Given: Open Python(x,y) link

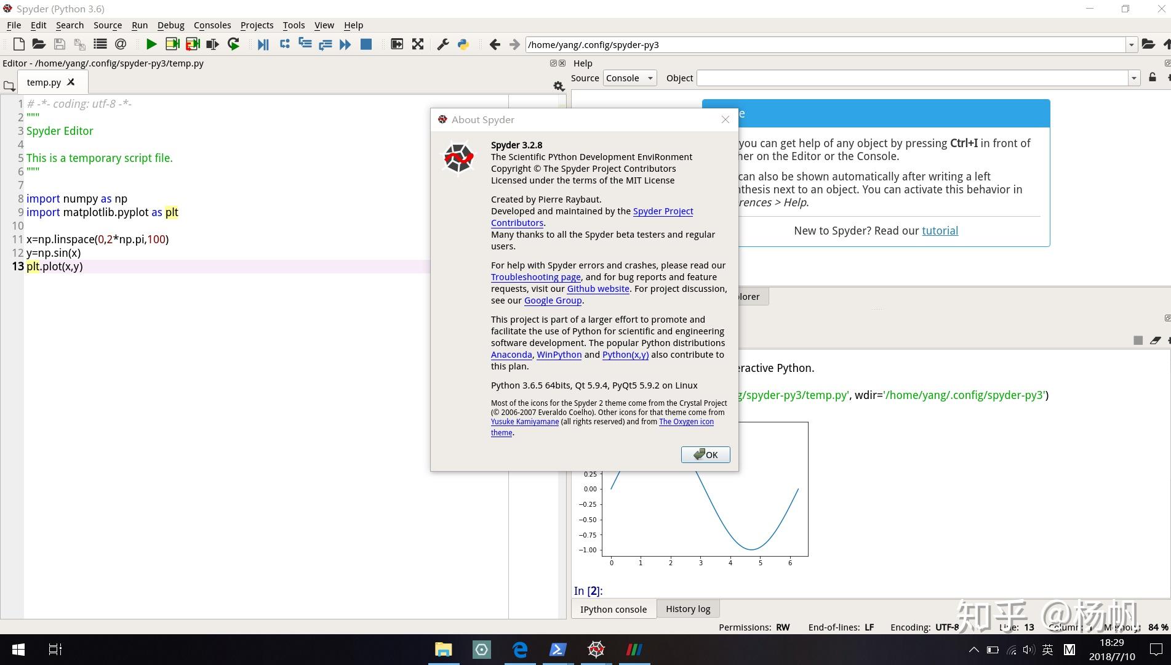Looking at the screenshot, I should click(625, 355).
